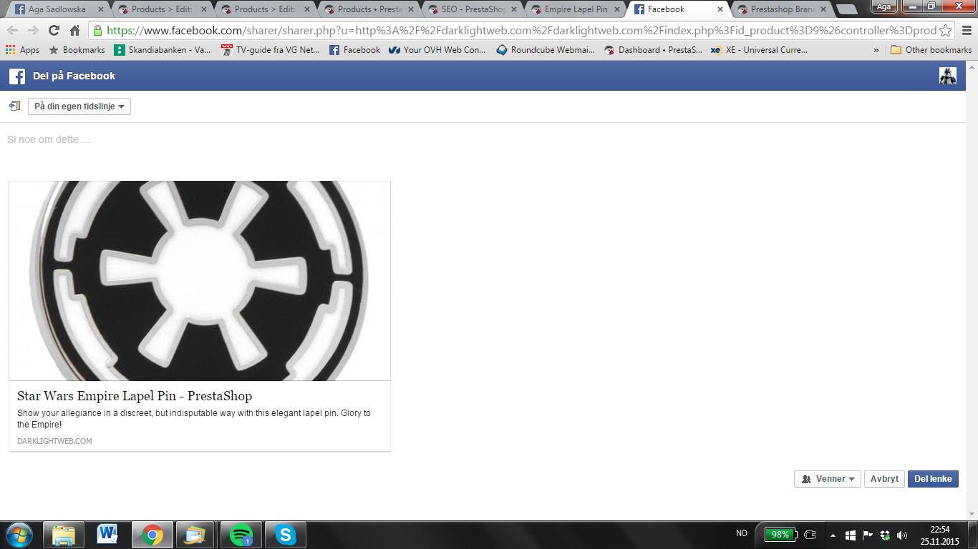Image resolution: width=978 pixels, height=549 pixels.
Task: Open the Action Center flag icon
Action: (x=868, y=535)
